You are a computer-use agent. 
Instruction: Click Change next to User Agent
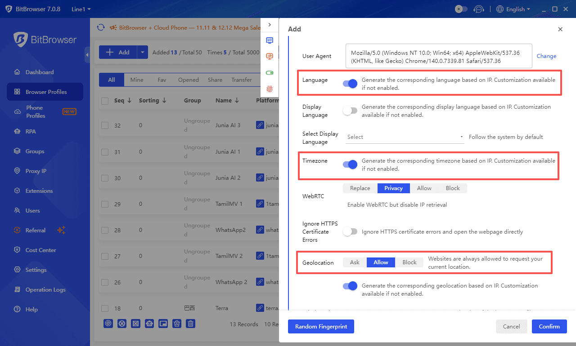click(546, 56)
